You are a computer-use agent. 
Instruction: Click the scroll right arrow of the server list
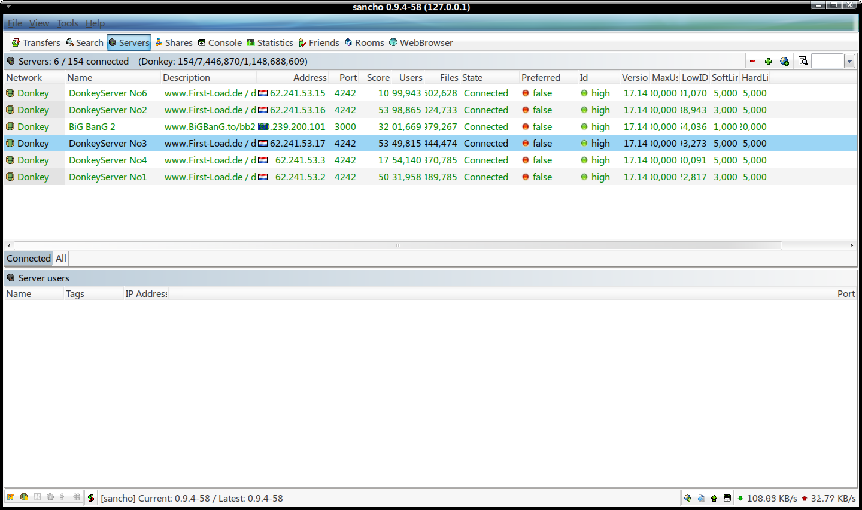tap(852, 245)
